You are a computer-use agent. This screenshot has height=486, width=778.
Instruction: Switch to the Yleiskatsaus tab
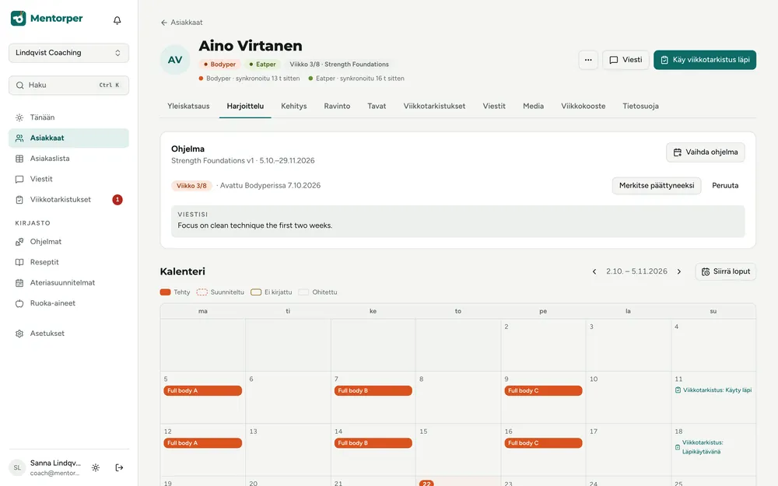(x=188, y=106)
